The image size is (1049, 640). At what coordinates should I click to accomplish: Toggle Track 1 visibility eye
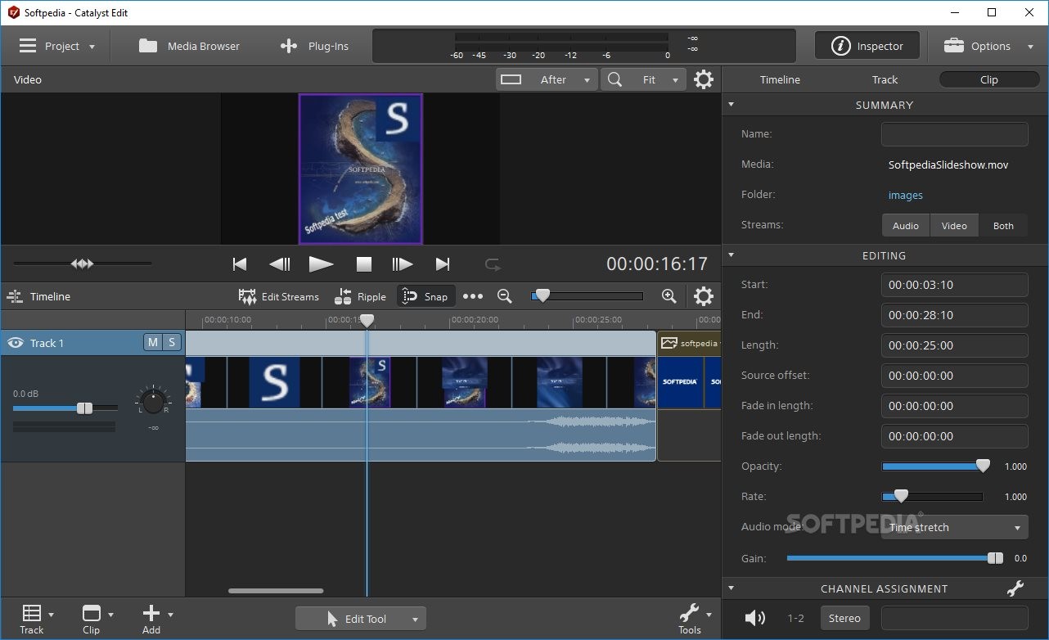point(15,343)
